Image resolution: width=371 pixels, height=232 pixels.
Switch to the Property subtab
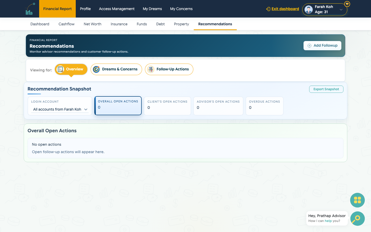(181, 24)
